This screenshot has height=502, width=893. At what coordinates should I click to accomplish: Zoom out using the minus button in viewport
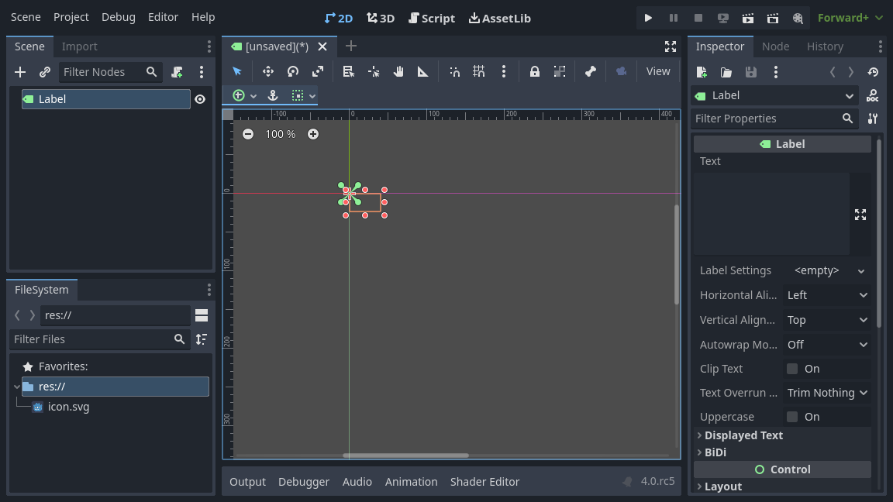click(x=248, y=133)
